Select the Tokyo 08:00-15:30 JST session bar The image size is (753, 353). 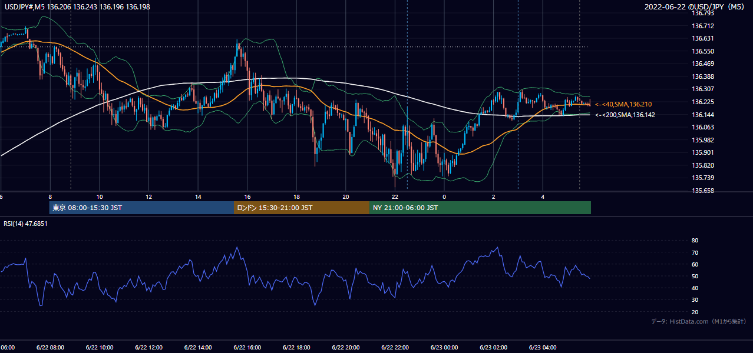pos(142,208)
